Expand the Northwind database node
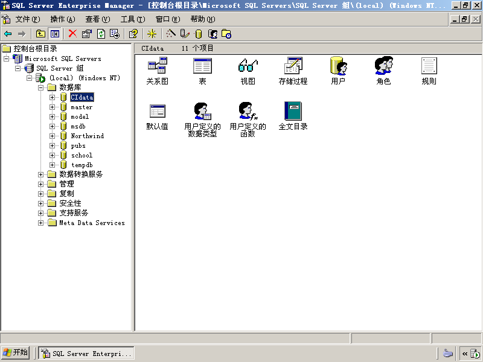Image resolution: width=483 pixels, height=362 pixels. 52,136
